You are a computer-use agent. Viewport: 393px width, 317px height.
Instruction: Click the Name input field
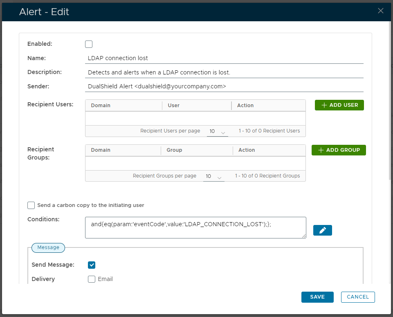tap(225, 58)
